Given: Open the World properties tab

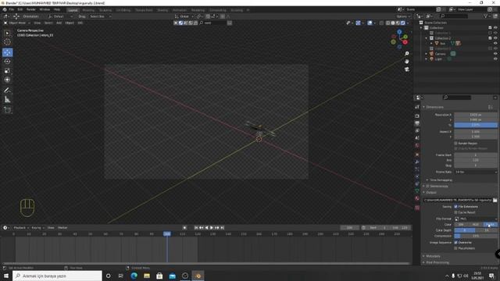Looking at the screenshot, I should pos(417,146).
